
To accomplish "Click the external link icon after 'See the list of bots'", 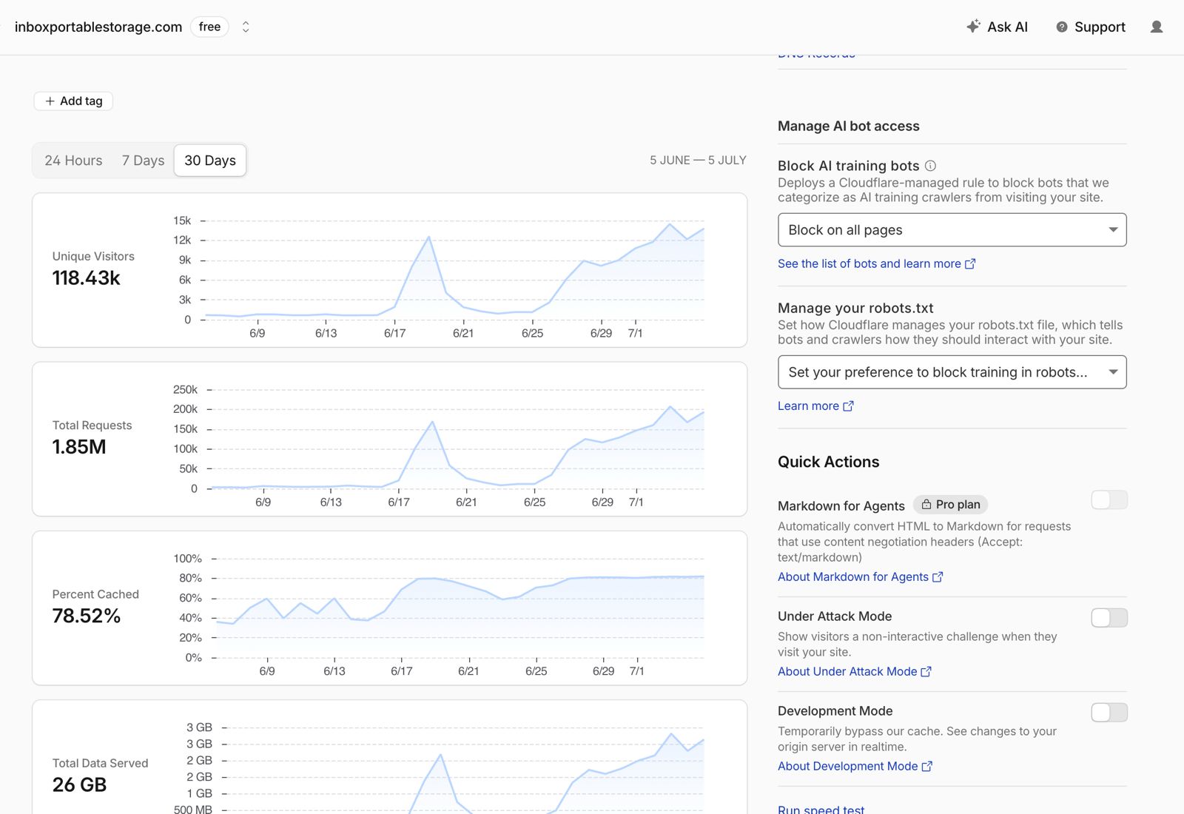I will pos(970,264).
